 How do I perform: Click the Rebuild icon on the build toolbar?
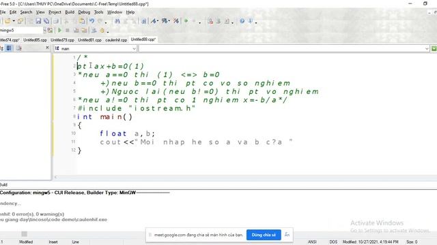coord(84,30)
